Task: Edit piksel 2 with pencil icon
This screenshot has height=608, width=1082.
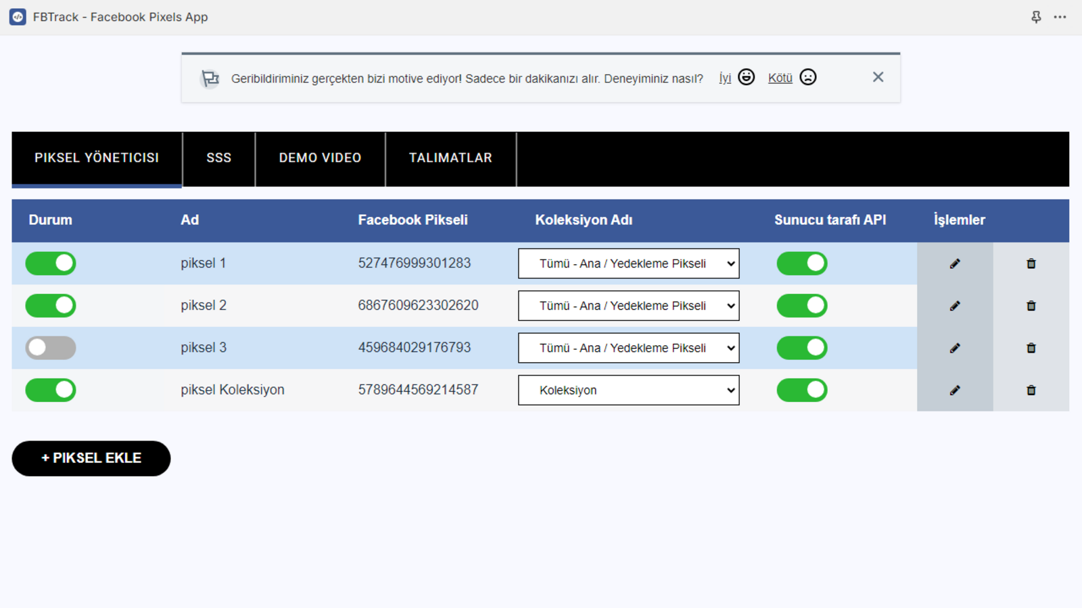Action: (955, 306)
